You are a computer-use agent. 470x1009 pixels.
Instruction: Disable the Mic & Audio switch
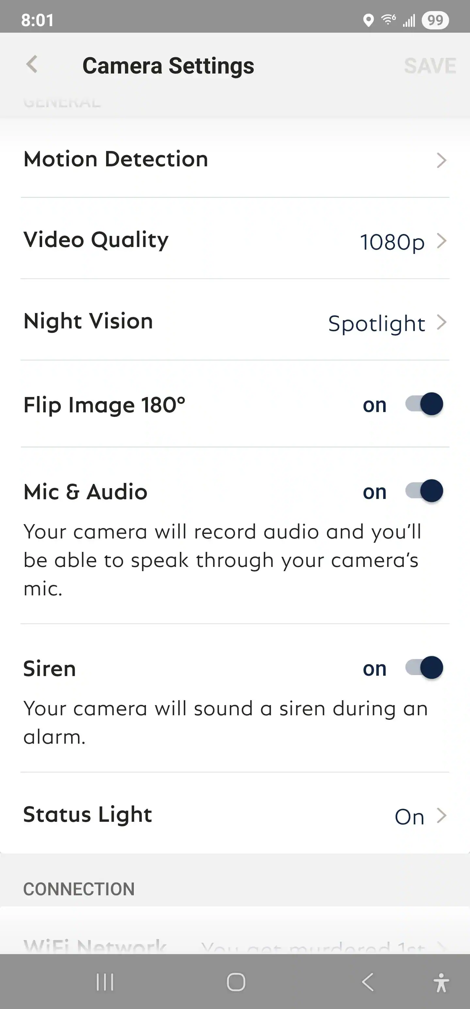pyautogui.click(x=424, y=491)
